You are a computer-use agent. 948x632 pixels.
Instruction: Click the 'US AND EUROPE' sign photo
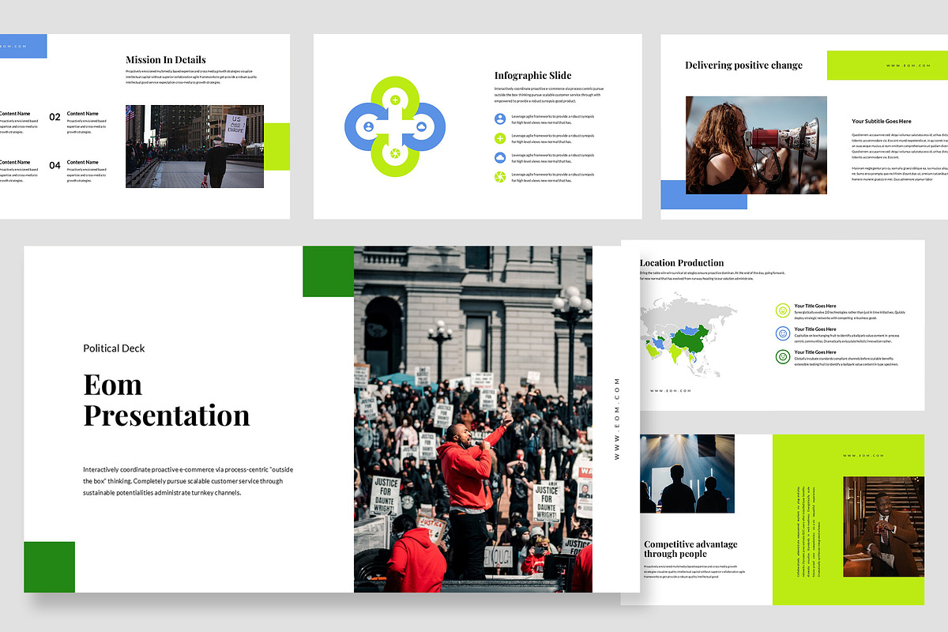pos(194,146)
